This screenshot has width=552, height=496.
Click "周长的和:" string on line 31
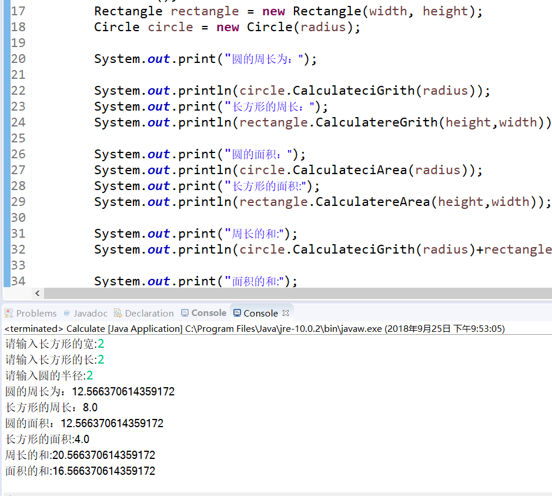pyautogui.click(x=254, y=234)
